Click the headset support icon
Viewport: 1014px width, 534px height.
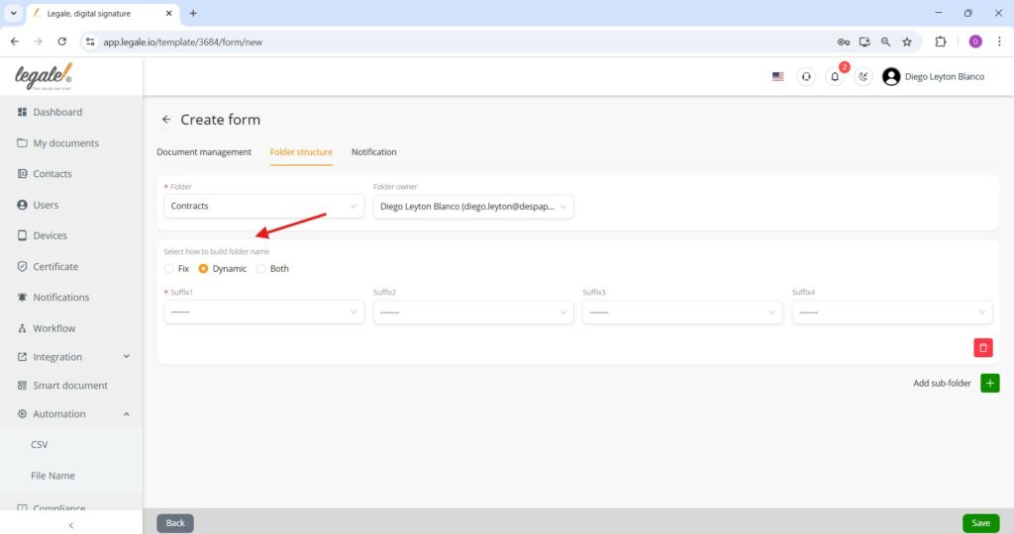[806, 76]
